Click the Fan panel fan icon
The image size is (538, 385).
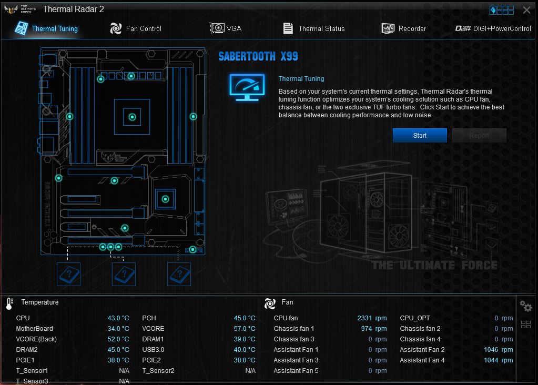(270, 303)
